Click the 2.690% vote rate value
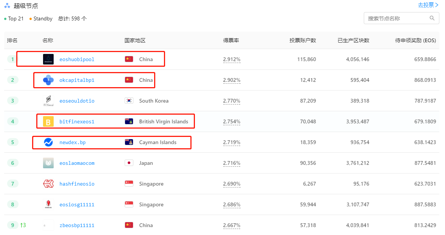This screenshot has height=235, width=445. pyautogui.click(x=232, y=184)
